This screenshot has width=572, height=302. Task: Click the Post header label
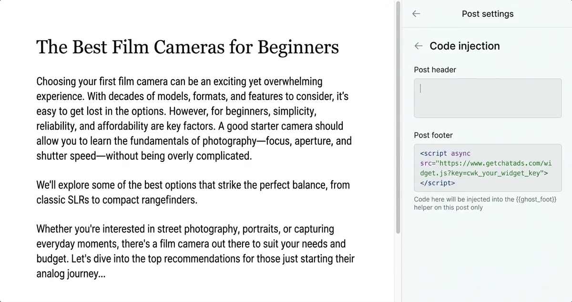435,70
